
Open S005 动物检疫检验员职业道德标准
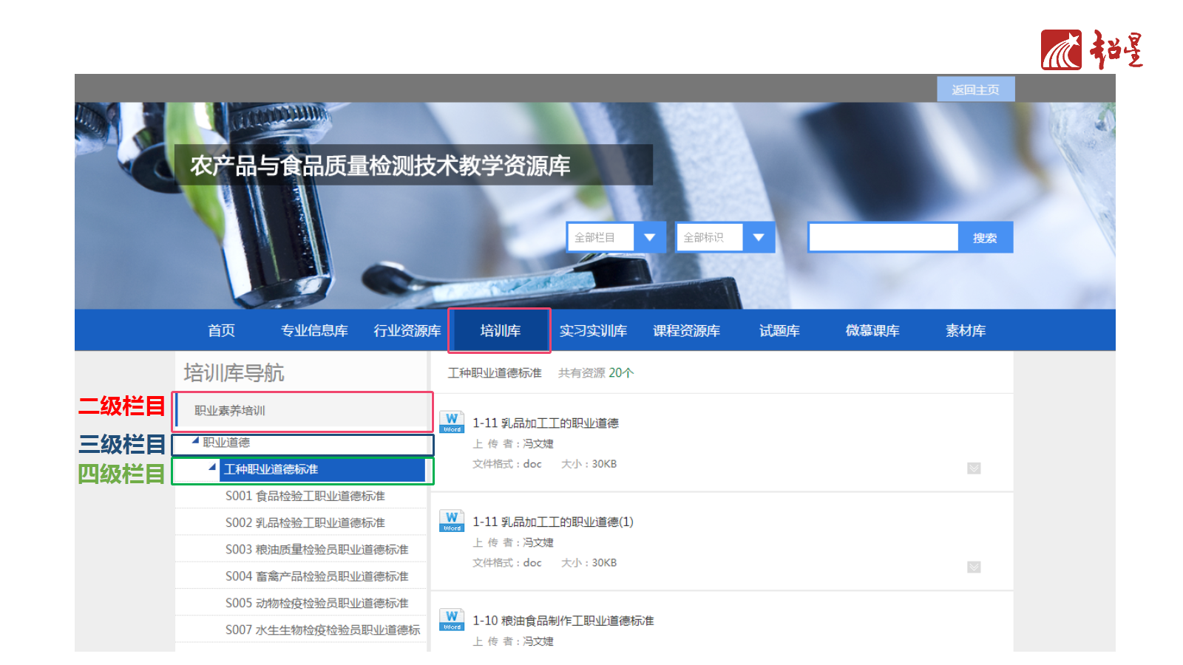[x=316, y=603]
